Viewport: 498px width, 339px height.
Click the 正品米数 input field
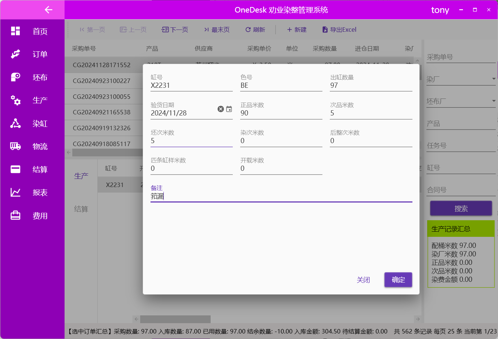[x=281, y=113]
